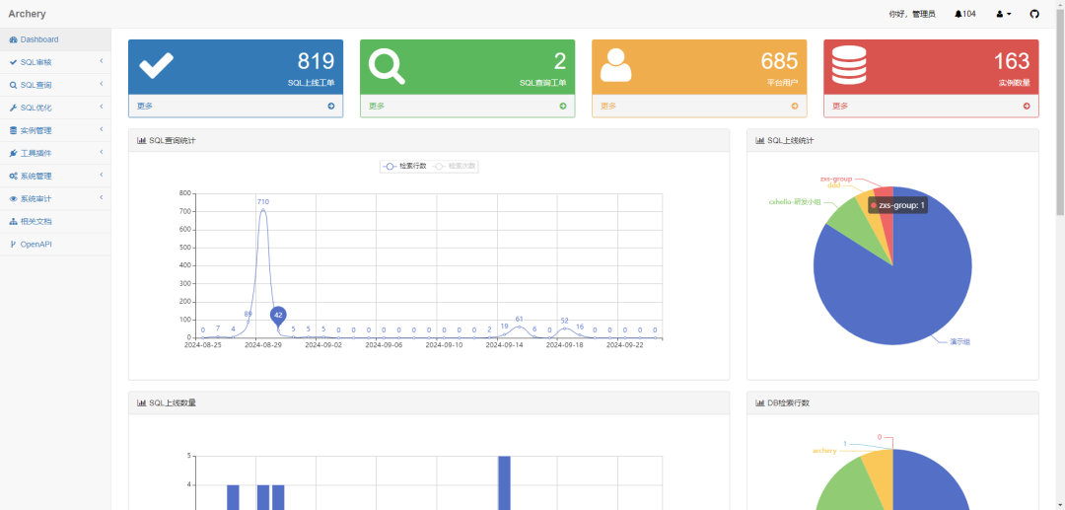This screenshot has height=510, width=1065.
Task: Click 更多 on the 平台用户 card
Action: click(607, 106)
